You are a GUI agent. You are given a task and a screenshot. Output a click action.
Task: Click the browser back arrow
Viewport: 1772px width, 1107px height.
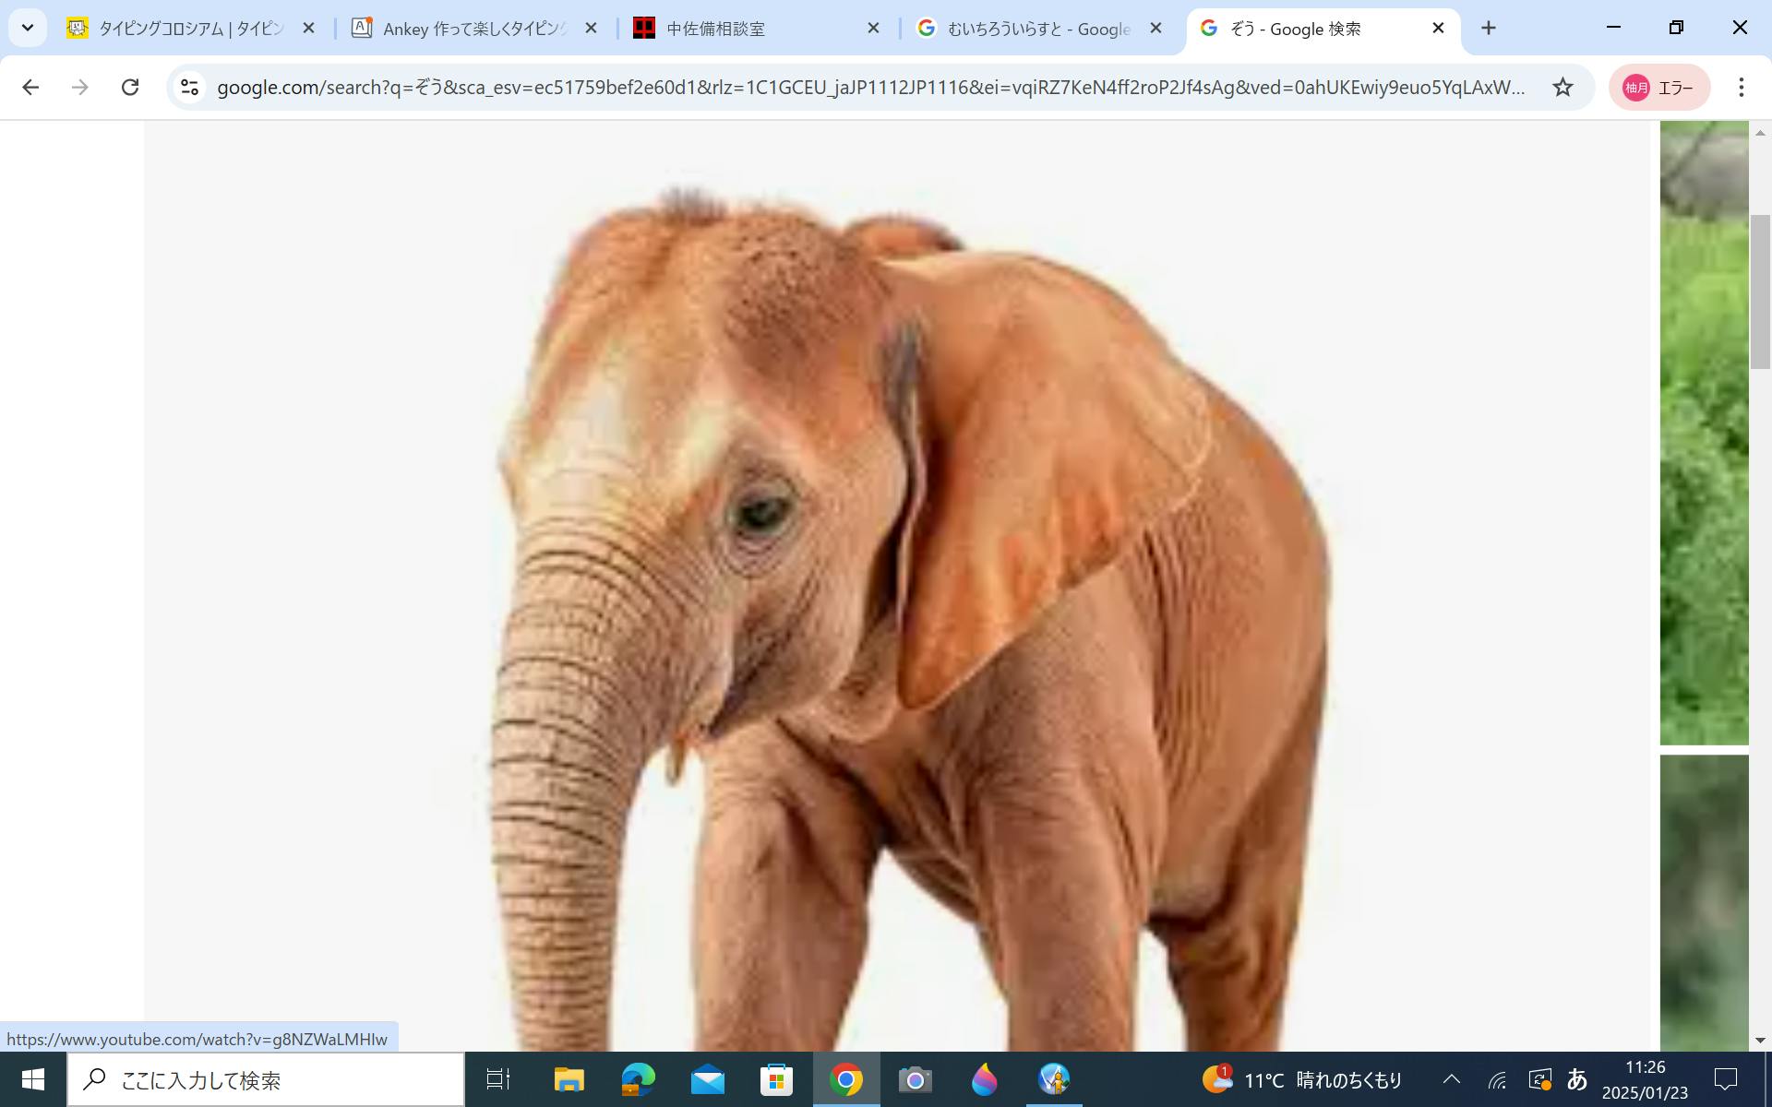30,87
